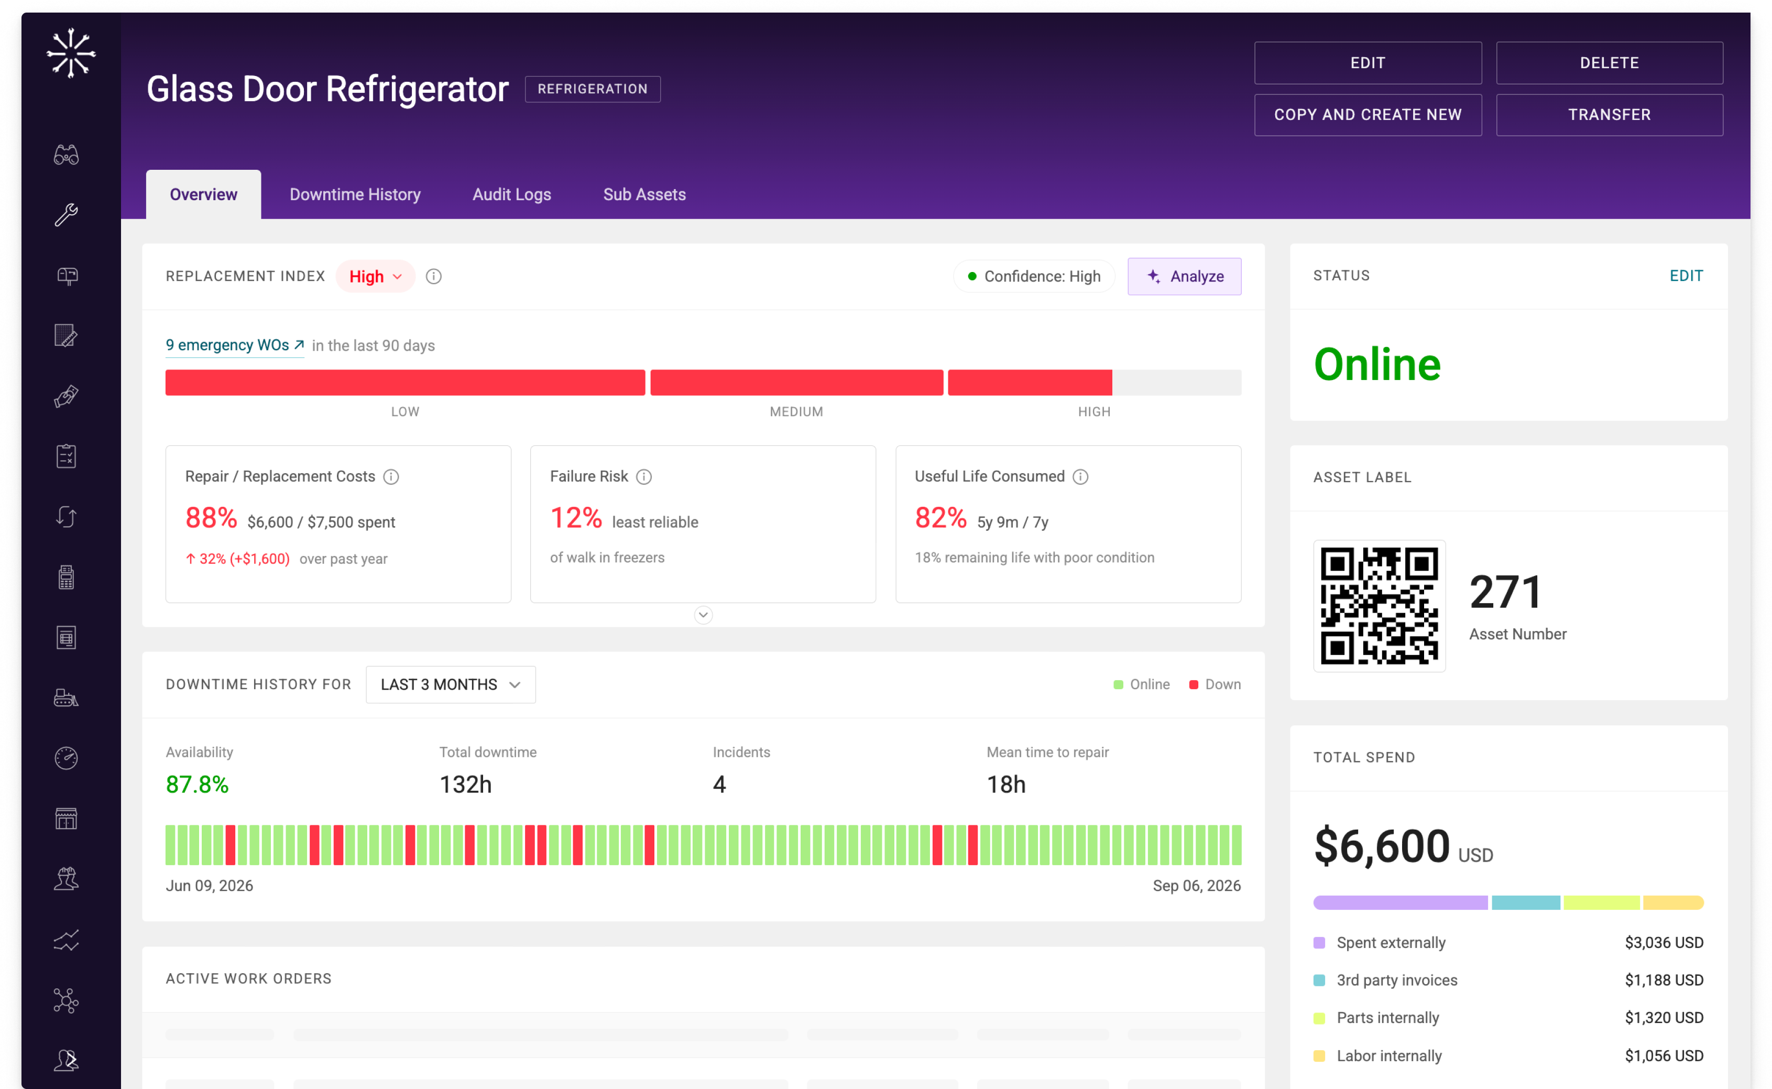Open the card terminal sidebar icon

tap(66, 577)
